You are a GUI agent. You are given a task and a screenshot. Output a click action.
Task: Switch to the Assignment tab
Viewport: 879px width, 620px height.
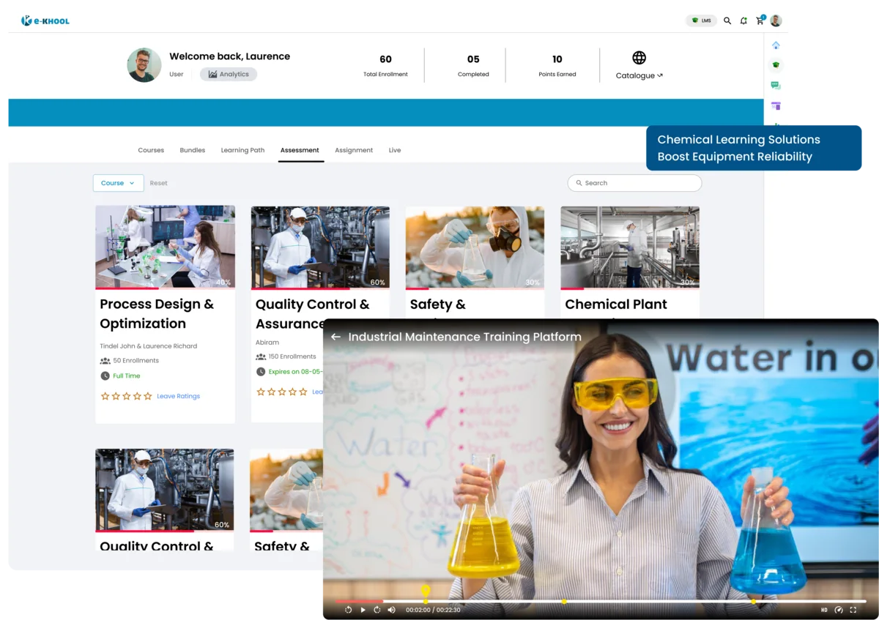click(x=354, y=150)
